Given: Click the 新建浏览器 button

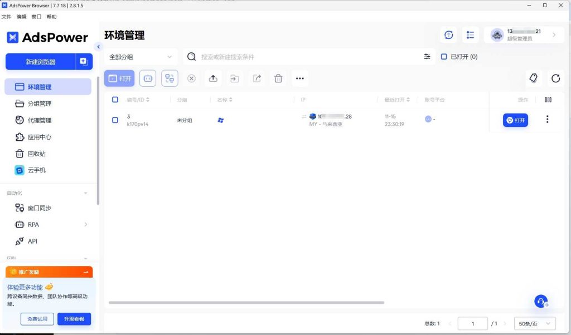Looking at the screenshot, I should [41, 62].
